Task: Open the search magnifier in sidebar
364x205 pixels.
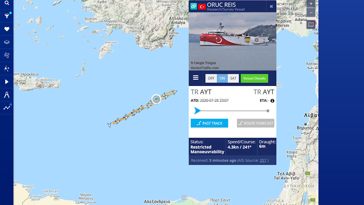Action: point(7,3)
